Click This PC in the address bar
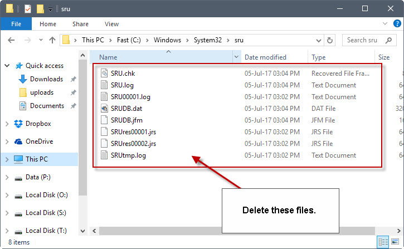 93,40
